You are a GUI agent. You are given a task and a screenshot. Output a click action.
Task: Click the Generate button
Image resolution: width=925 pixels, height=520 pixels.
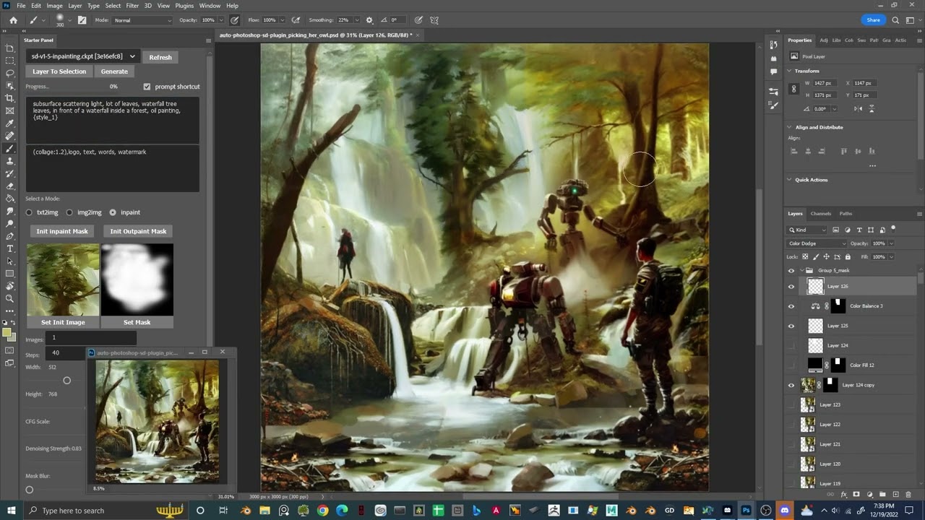(114, 71)
